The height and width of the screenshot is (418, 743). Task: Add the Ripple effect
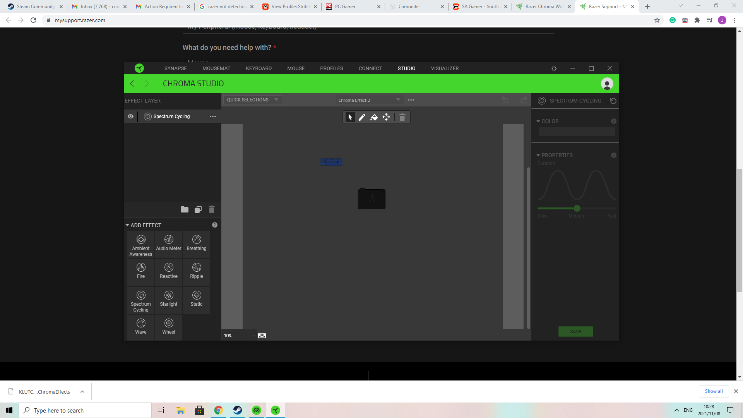pyautogui.click(x=197, y=273)
